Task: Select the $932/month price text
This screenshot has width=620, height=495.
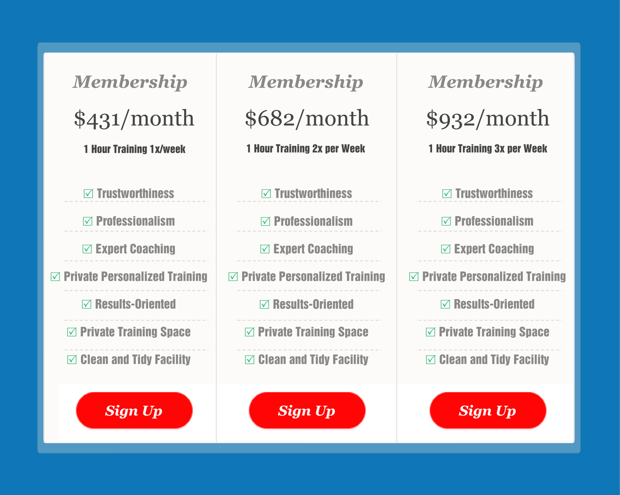Action: 487,118
